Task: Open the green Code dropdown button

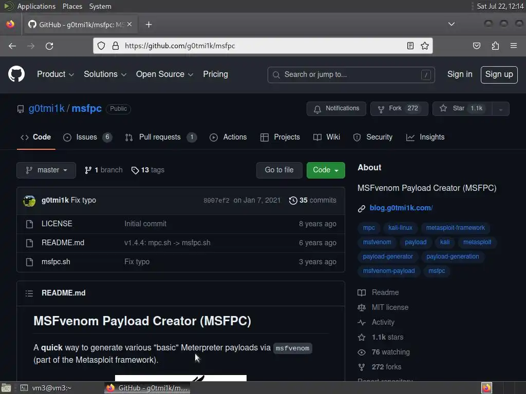Action: [325, 170]
